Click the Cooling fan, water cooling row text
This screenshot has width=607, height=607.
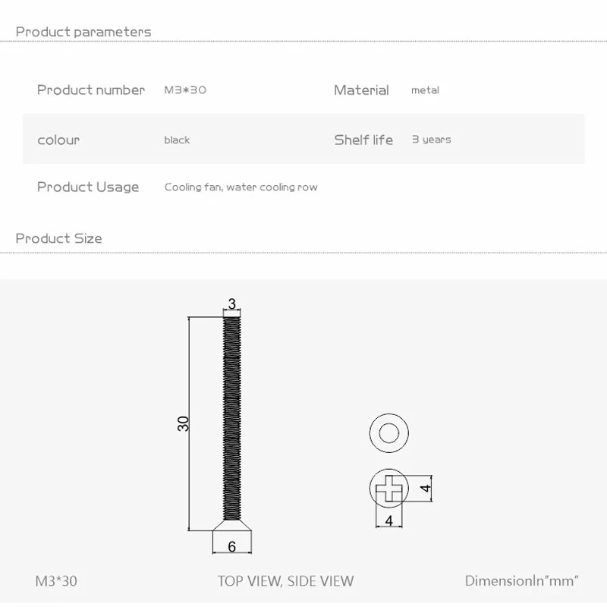tap(241, 187)
